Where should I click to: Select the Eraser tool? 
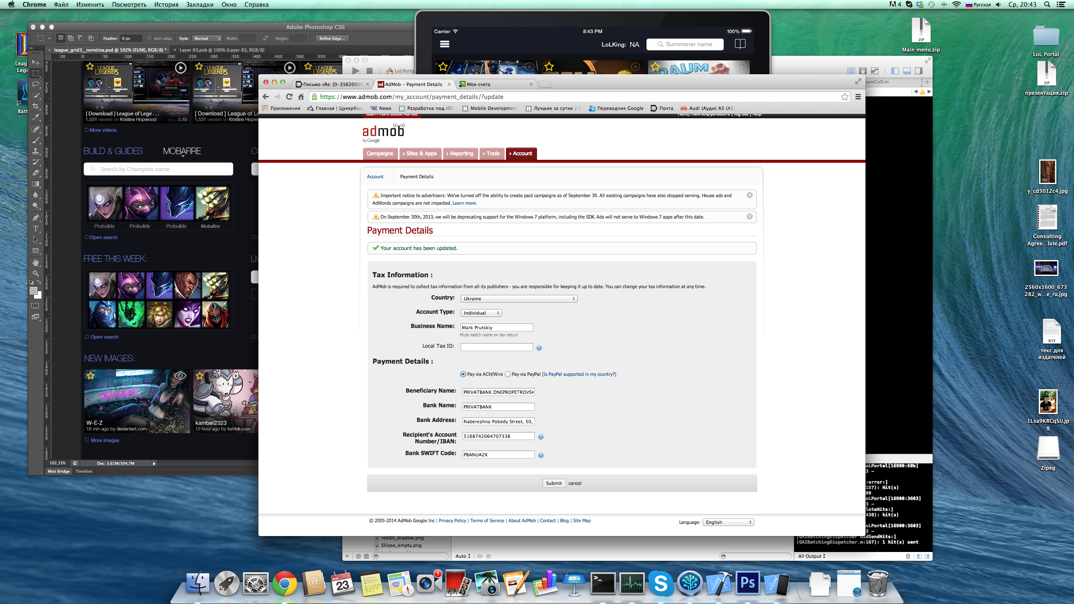click(x=36, y=173)
